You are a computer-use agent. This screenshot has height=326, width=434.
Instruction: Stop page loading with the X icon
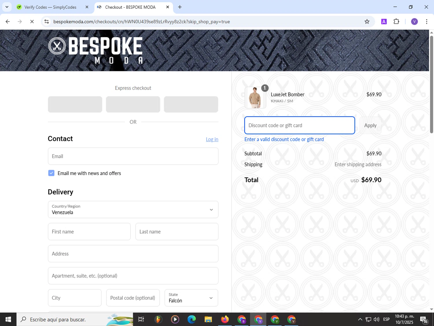pyautogui.click(x=32, y=21)
